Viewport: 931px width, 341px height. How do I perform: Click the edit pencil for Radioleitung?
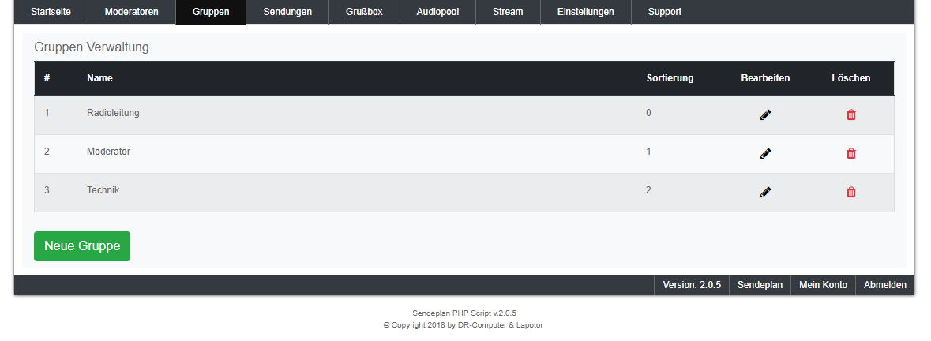pyautogui.click(x=765, y=115)
